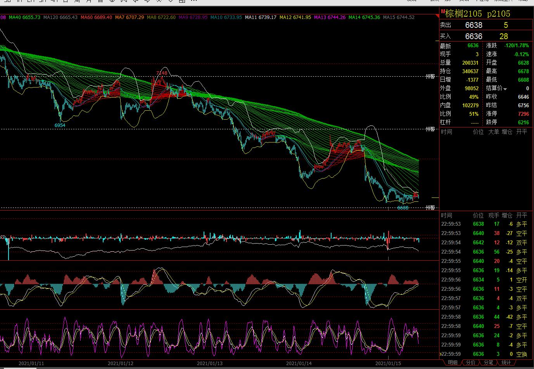
Task: Click the 内盘 value 102279
Action: pyautogui.click(x=470, y=105)
